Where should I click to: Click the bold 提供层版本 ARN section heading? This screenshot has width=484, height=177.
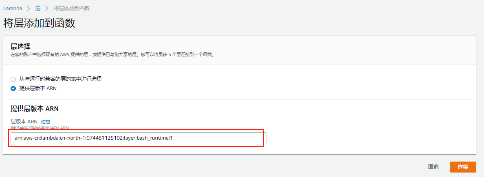(35, 109)
